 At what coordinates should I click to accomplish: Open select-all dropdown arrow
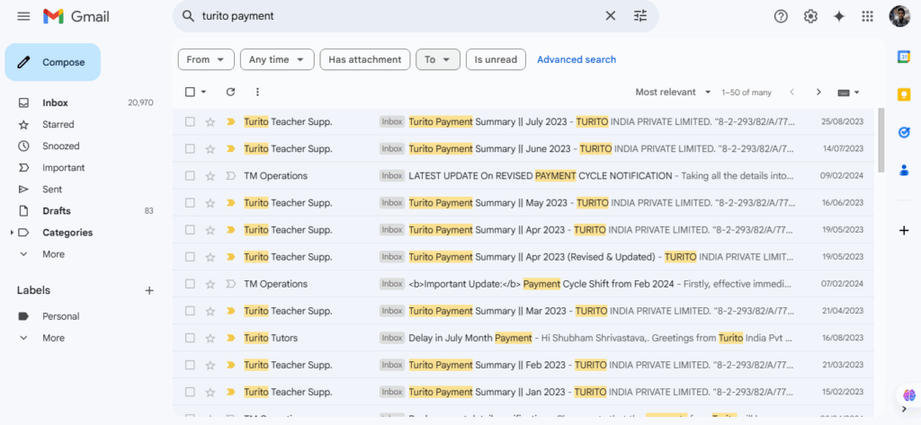point(204,92)
